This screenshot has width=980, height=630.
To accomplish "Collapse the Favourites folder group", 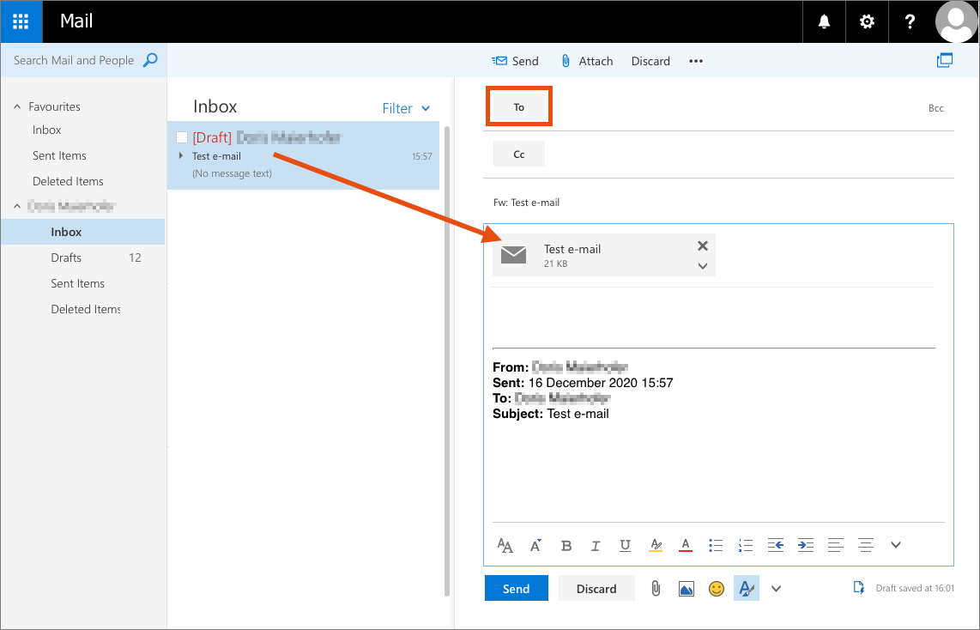I will (x=17, y=107).
